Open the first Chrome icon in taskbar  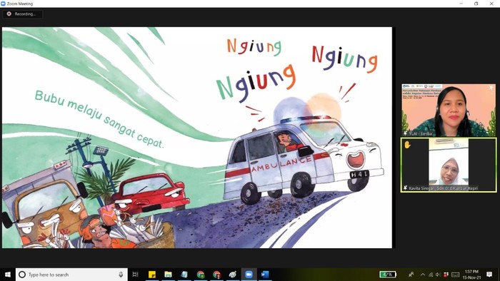point(201,275)
